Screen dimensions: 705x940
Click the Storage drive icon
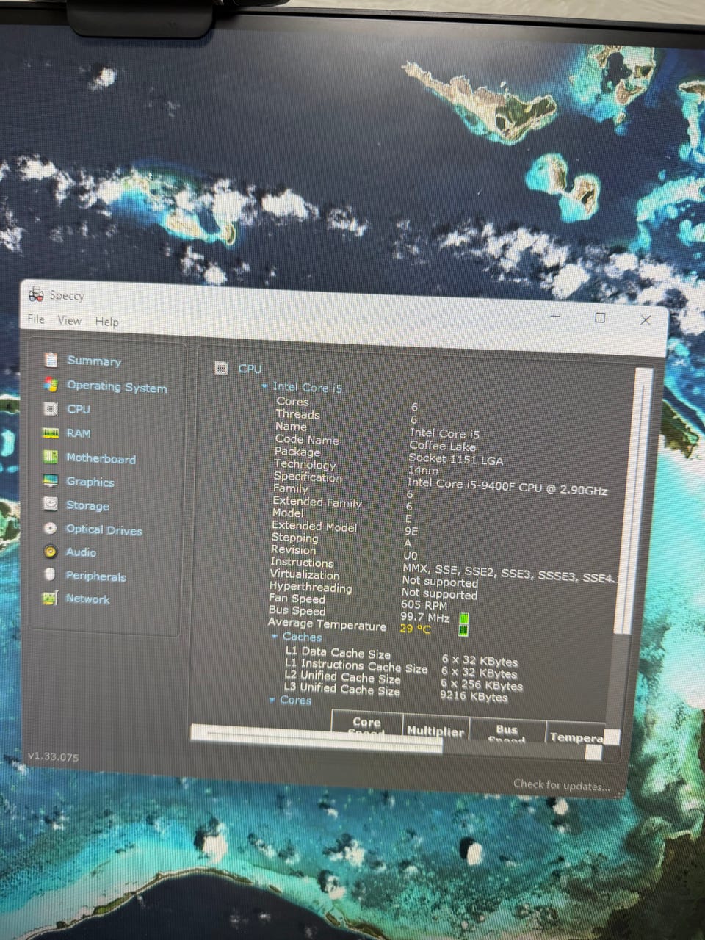pos(50,504)
